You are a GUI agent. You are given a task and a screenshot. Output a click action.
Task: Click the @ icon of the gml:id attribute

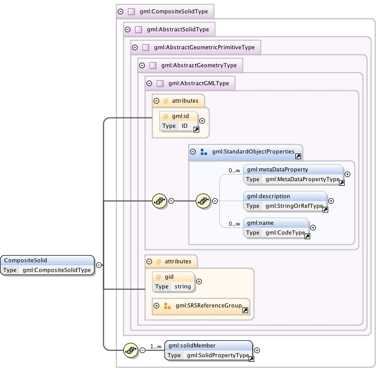click(x=166, y=117)
